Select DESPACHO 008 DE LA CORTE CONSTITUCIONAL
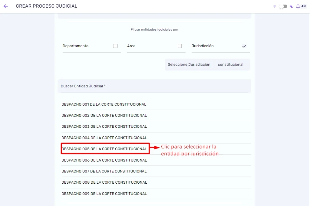The height and width of the screenshot is (206, 310). click(156, 182)
